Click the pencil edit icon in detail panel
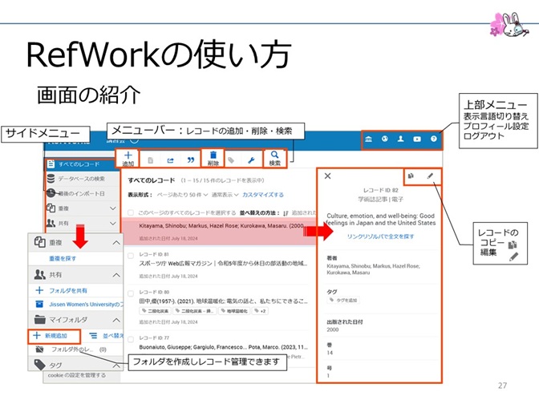539x404 pixels. pos(430,176)
